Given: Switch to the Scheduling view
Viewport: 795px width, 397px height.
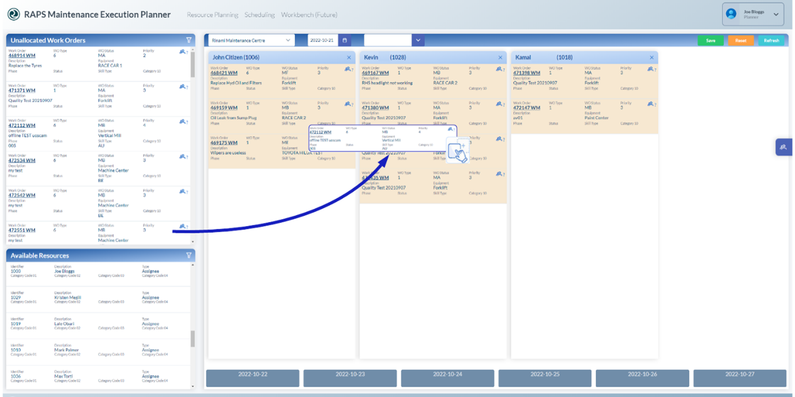Looking at the screenshot, I should point(259,14).
